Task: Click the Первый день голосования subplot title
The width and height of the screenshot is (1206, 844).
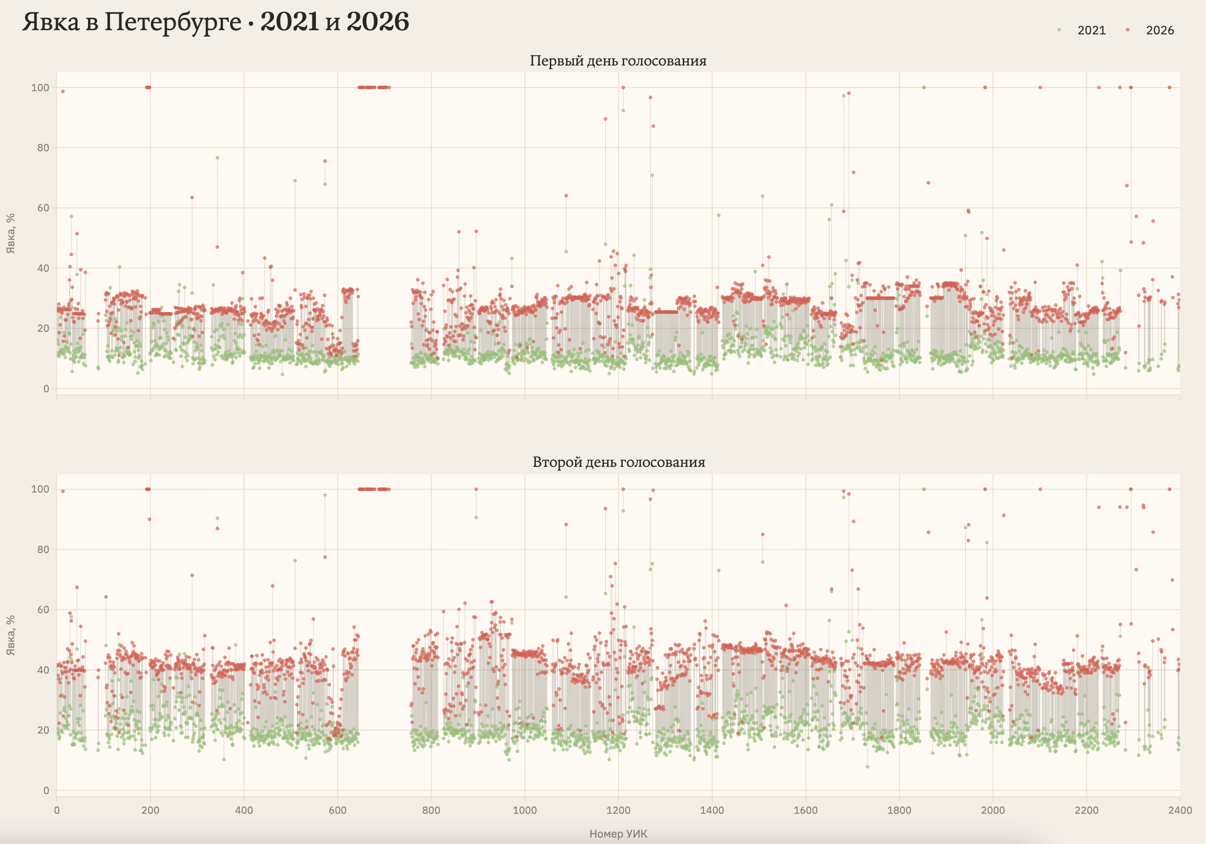Action: pyautogui.click(x=618, y=61)
